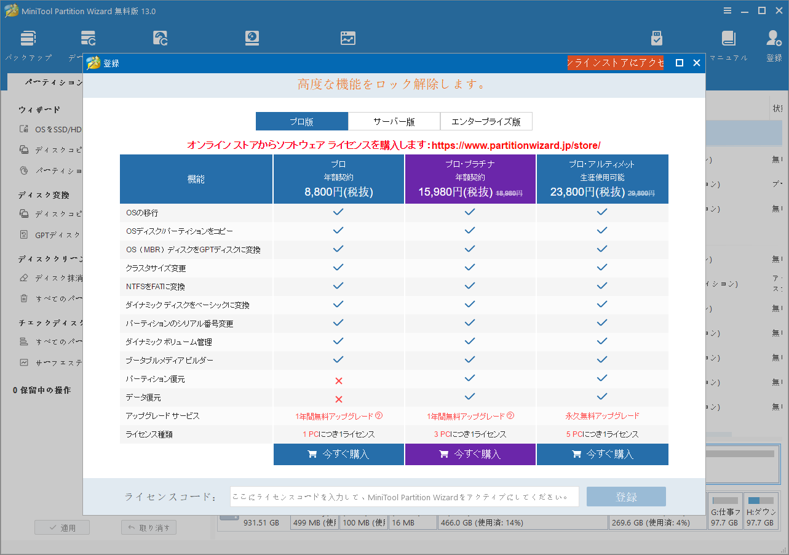Image resolution: width=789 pixels, height=555 pixels.
Task: Buy the プロ・プラチナ plan now
Action: click(x=470, y=455)
